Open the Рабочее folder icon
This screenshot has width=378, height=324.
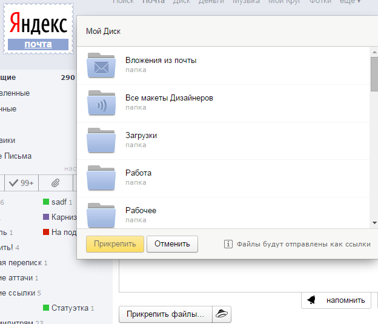(101, 215)
